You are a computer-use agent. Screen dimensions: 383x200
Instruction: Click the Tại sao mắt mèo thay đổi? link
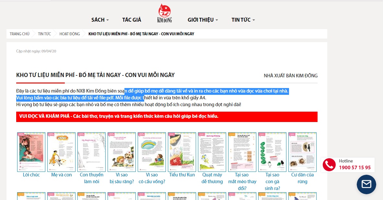click(x=242, y=182)
